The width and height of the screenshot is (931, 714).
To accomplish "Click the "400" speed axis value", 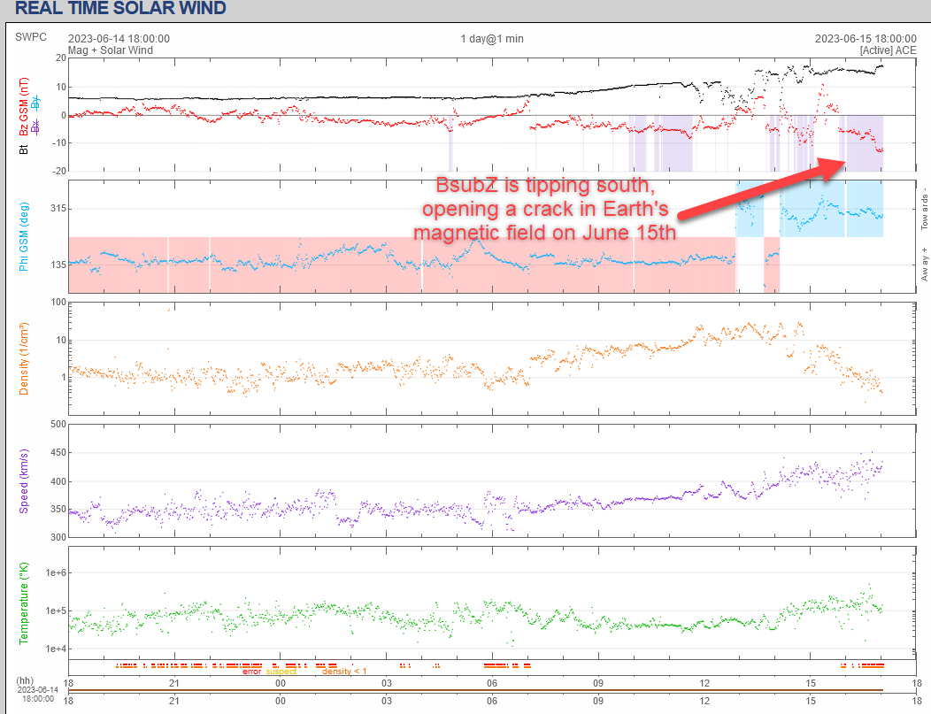I will [x=58, y=481].
